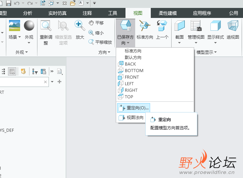Switch to the 柔性建模 ribbon tab
The width and height of the screenshot is (243, 178).
click(168, 13)
